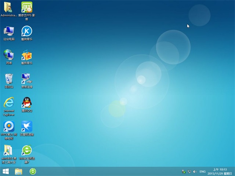Open File Explorer from the taskbar
235x176 pixels.
click(x=18, y=171)
